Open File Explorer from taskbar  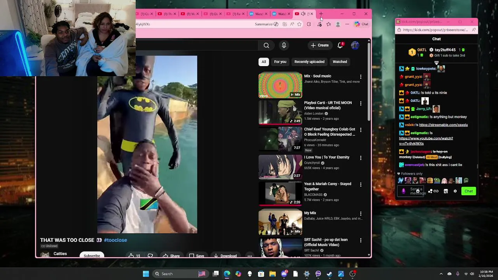click(x=272, y=274)
